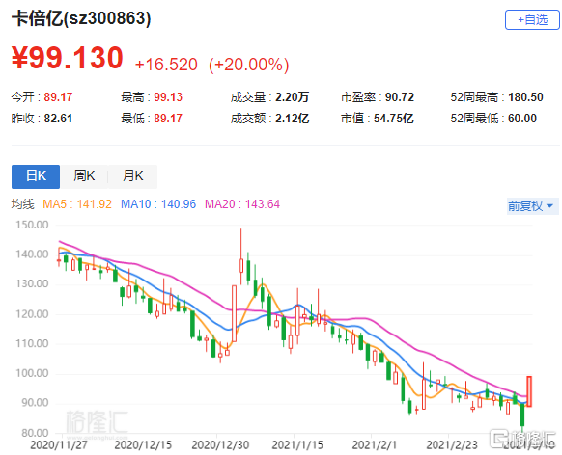Image resolution: width=562 pixels, height=455 pixels.
Task: Click the 150.00 y-axis label
Action: [x=32, y=225]
